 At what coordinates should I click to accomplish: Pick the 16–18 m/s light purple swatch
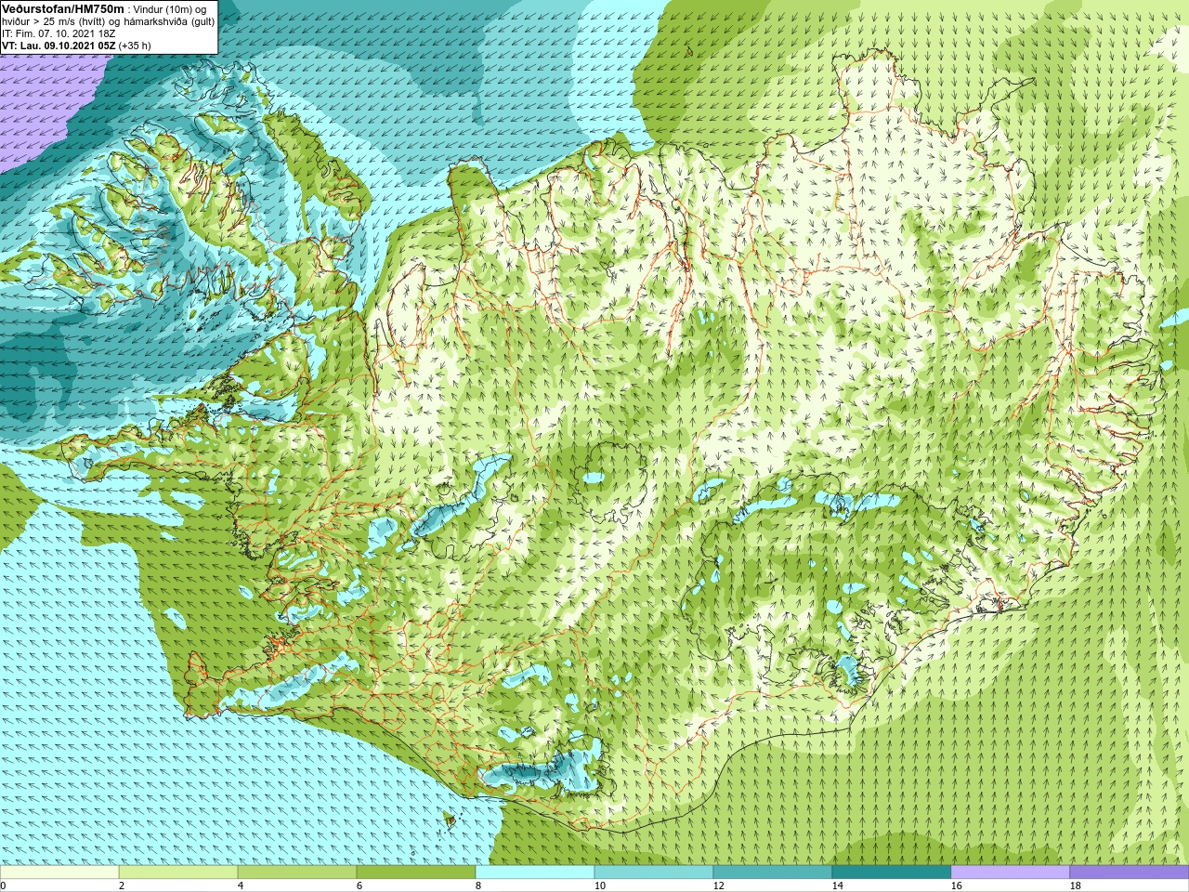(1011, 872)
